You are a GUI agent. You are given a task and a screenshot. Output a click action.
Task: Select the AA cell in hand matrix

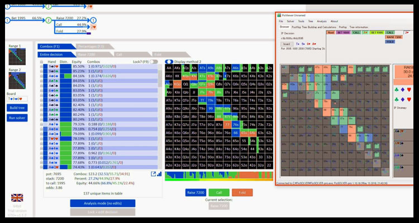pyautogui.click(x=169, y=68)
